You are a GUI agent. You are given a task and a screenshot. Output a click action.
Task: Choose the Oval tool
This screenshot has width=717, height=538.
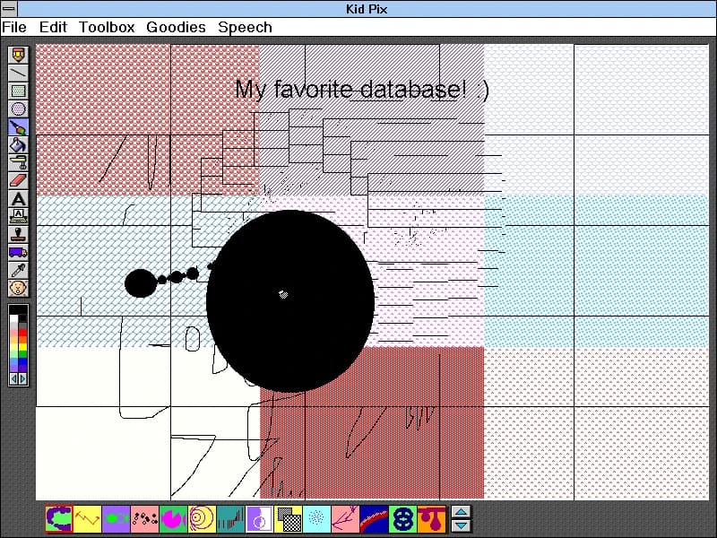(x=18, y=108)
